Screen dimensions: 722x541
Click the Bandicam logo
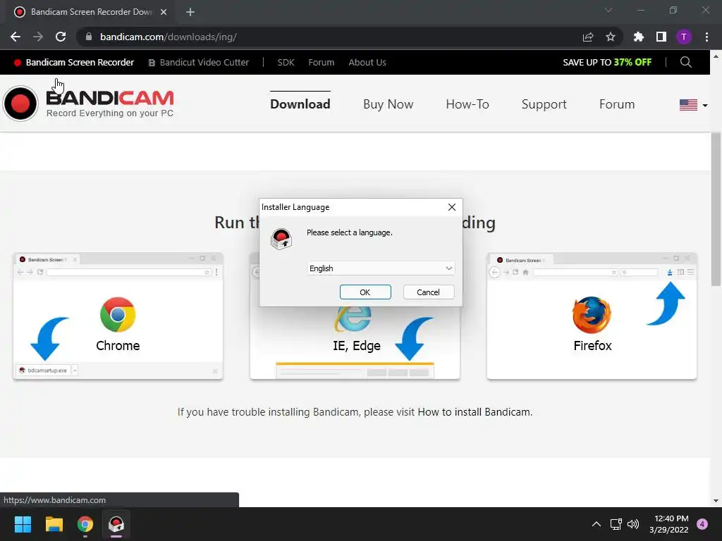click(x=88, y=103)
